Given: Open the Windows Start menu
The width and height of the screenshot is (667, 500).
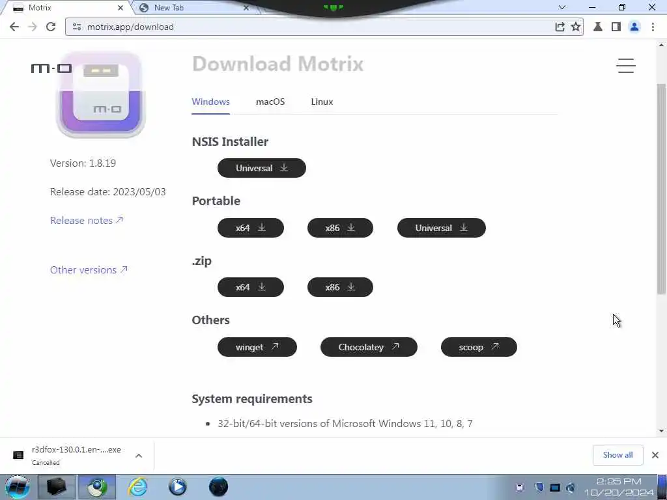Looking at the screenshot, I should click(x=18, y=487).
